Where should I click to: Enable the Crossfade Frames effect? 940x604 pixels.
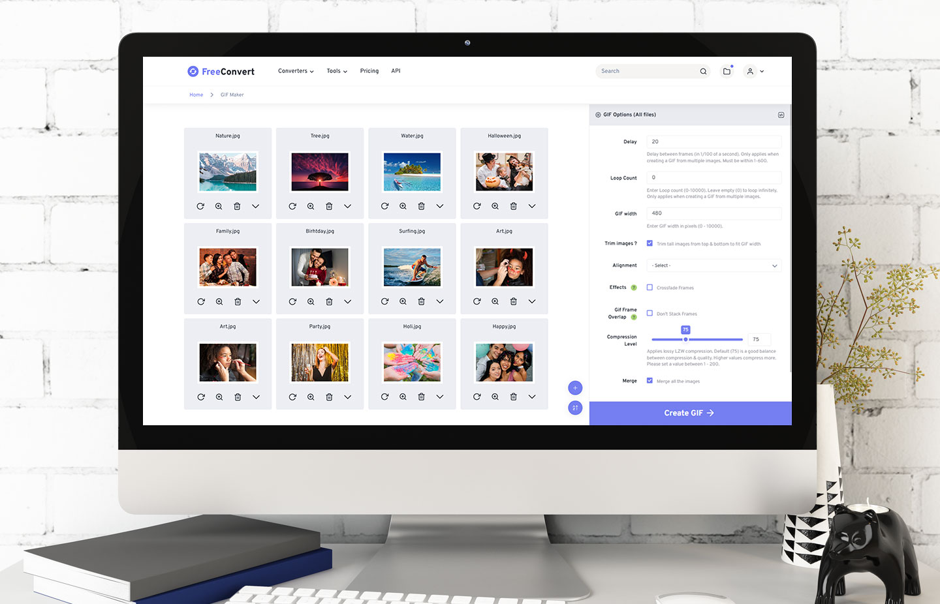point(650,287)
